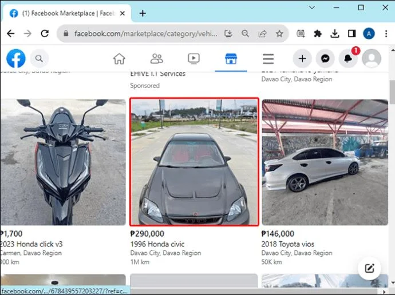The width and height of the screenshot is (395, 295).
Task: Minimize the browser window
Action: [336, 7]
